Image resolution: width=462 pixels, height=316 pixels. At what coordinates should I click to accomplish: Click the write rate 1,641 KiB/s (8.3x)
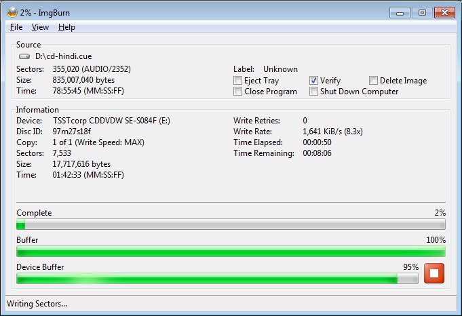(x=332, y=132)
